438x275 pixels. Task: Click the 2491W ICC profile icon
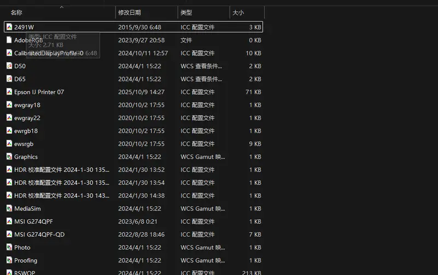coord(9,27)
